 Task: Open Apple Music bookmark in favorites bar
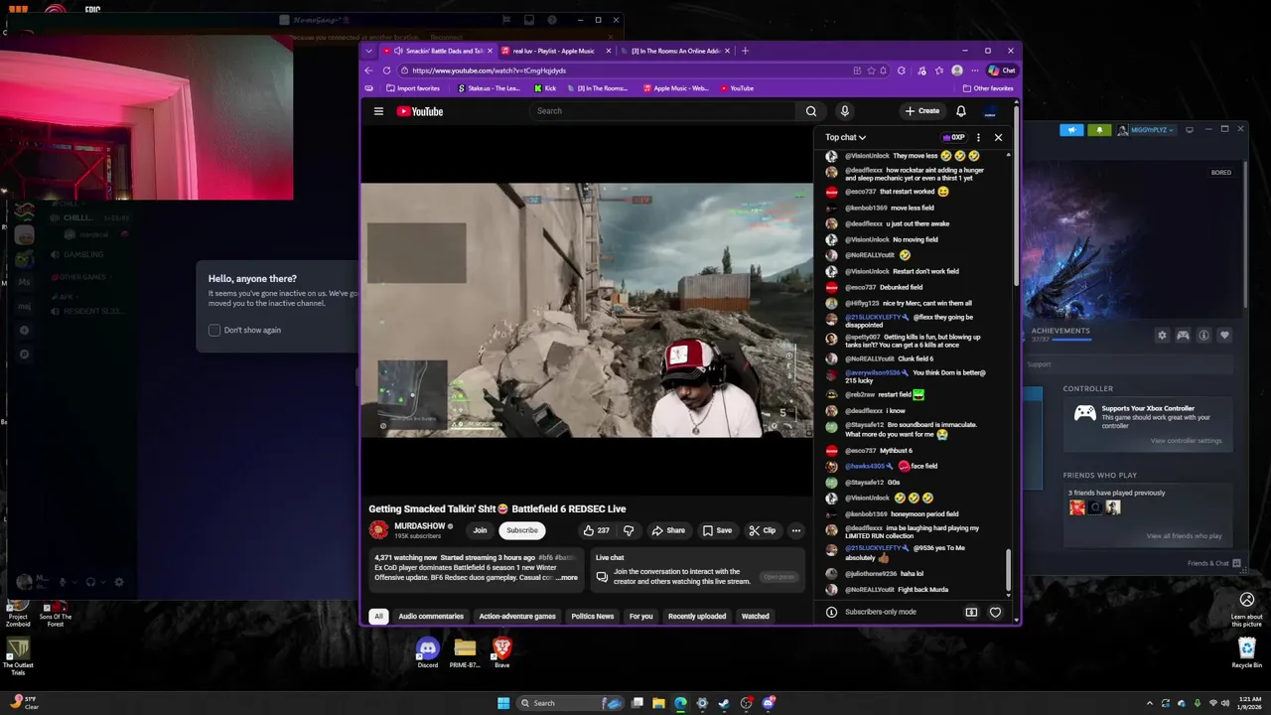tap(676, 88)
